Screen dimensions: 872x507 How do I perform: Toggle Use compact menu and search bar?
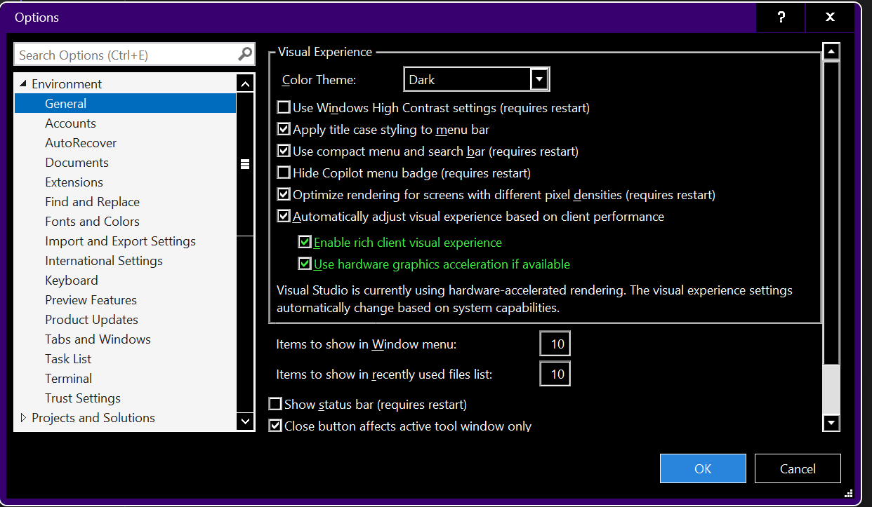coord(284,151)
